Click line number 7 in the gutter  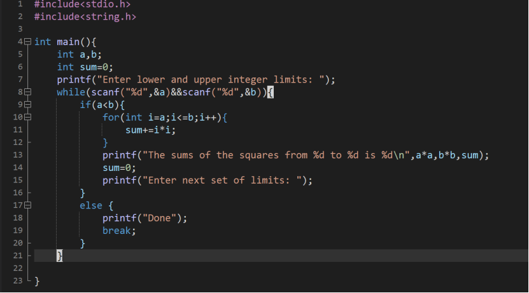point(20,79)
